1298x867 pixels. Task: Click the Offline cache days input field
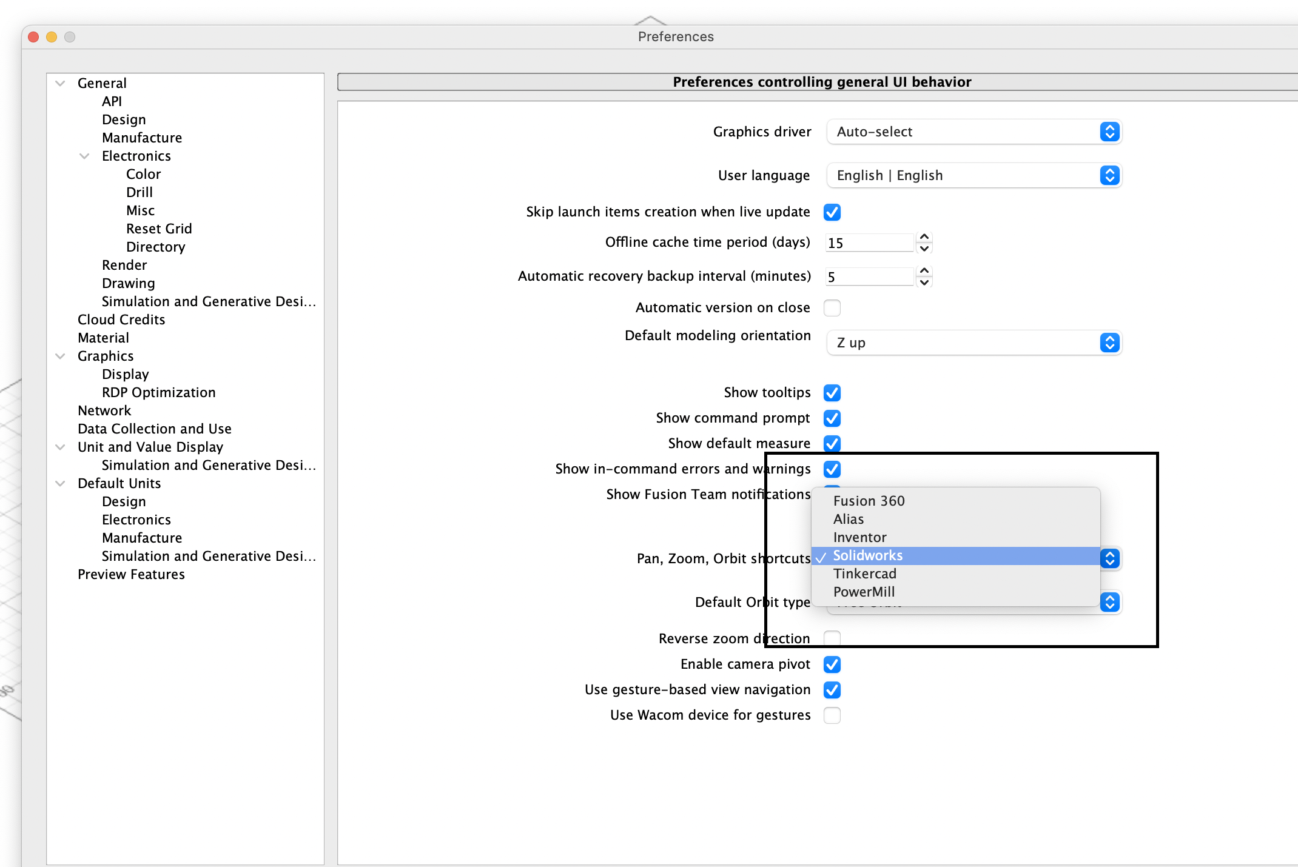(870, 243)
